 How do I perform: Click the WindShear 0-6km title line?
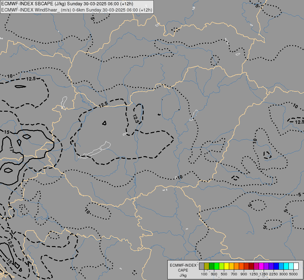click(x=77, y=10)
